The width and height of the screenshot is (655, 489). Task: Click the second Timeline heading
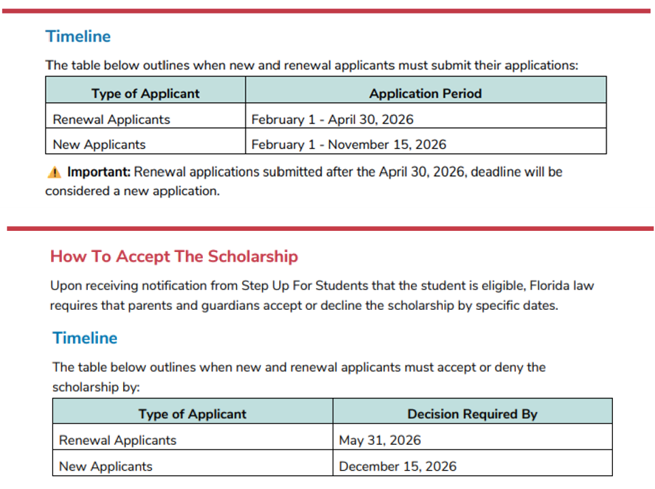point(84,338)
